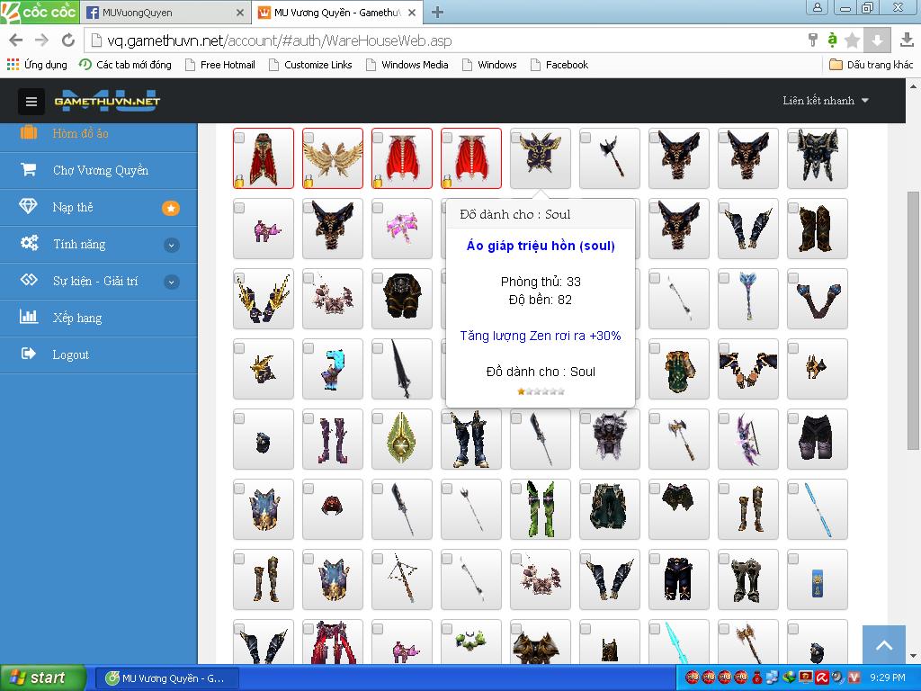Open the Hòm đồ ảo menu item
The image size is (921, 691).
[x=80, y=133]
